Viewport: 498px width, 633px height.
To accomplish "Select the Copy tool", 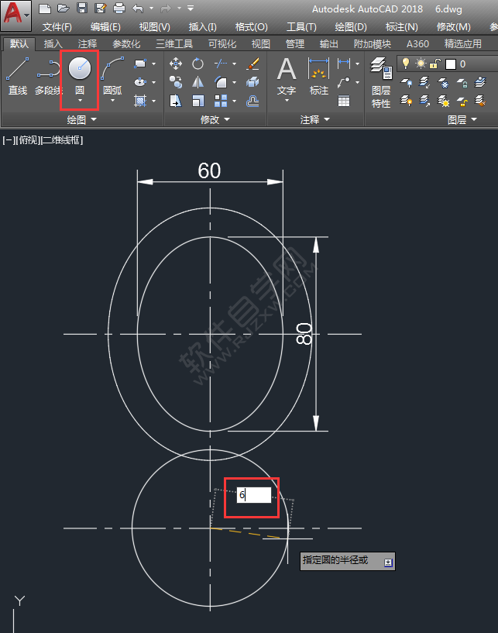I will (176, 82).
